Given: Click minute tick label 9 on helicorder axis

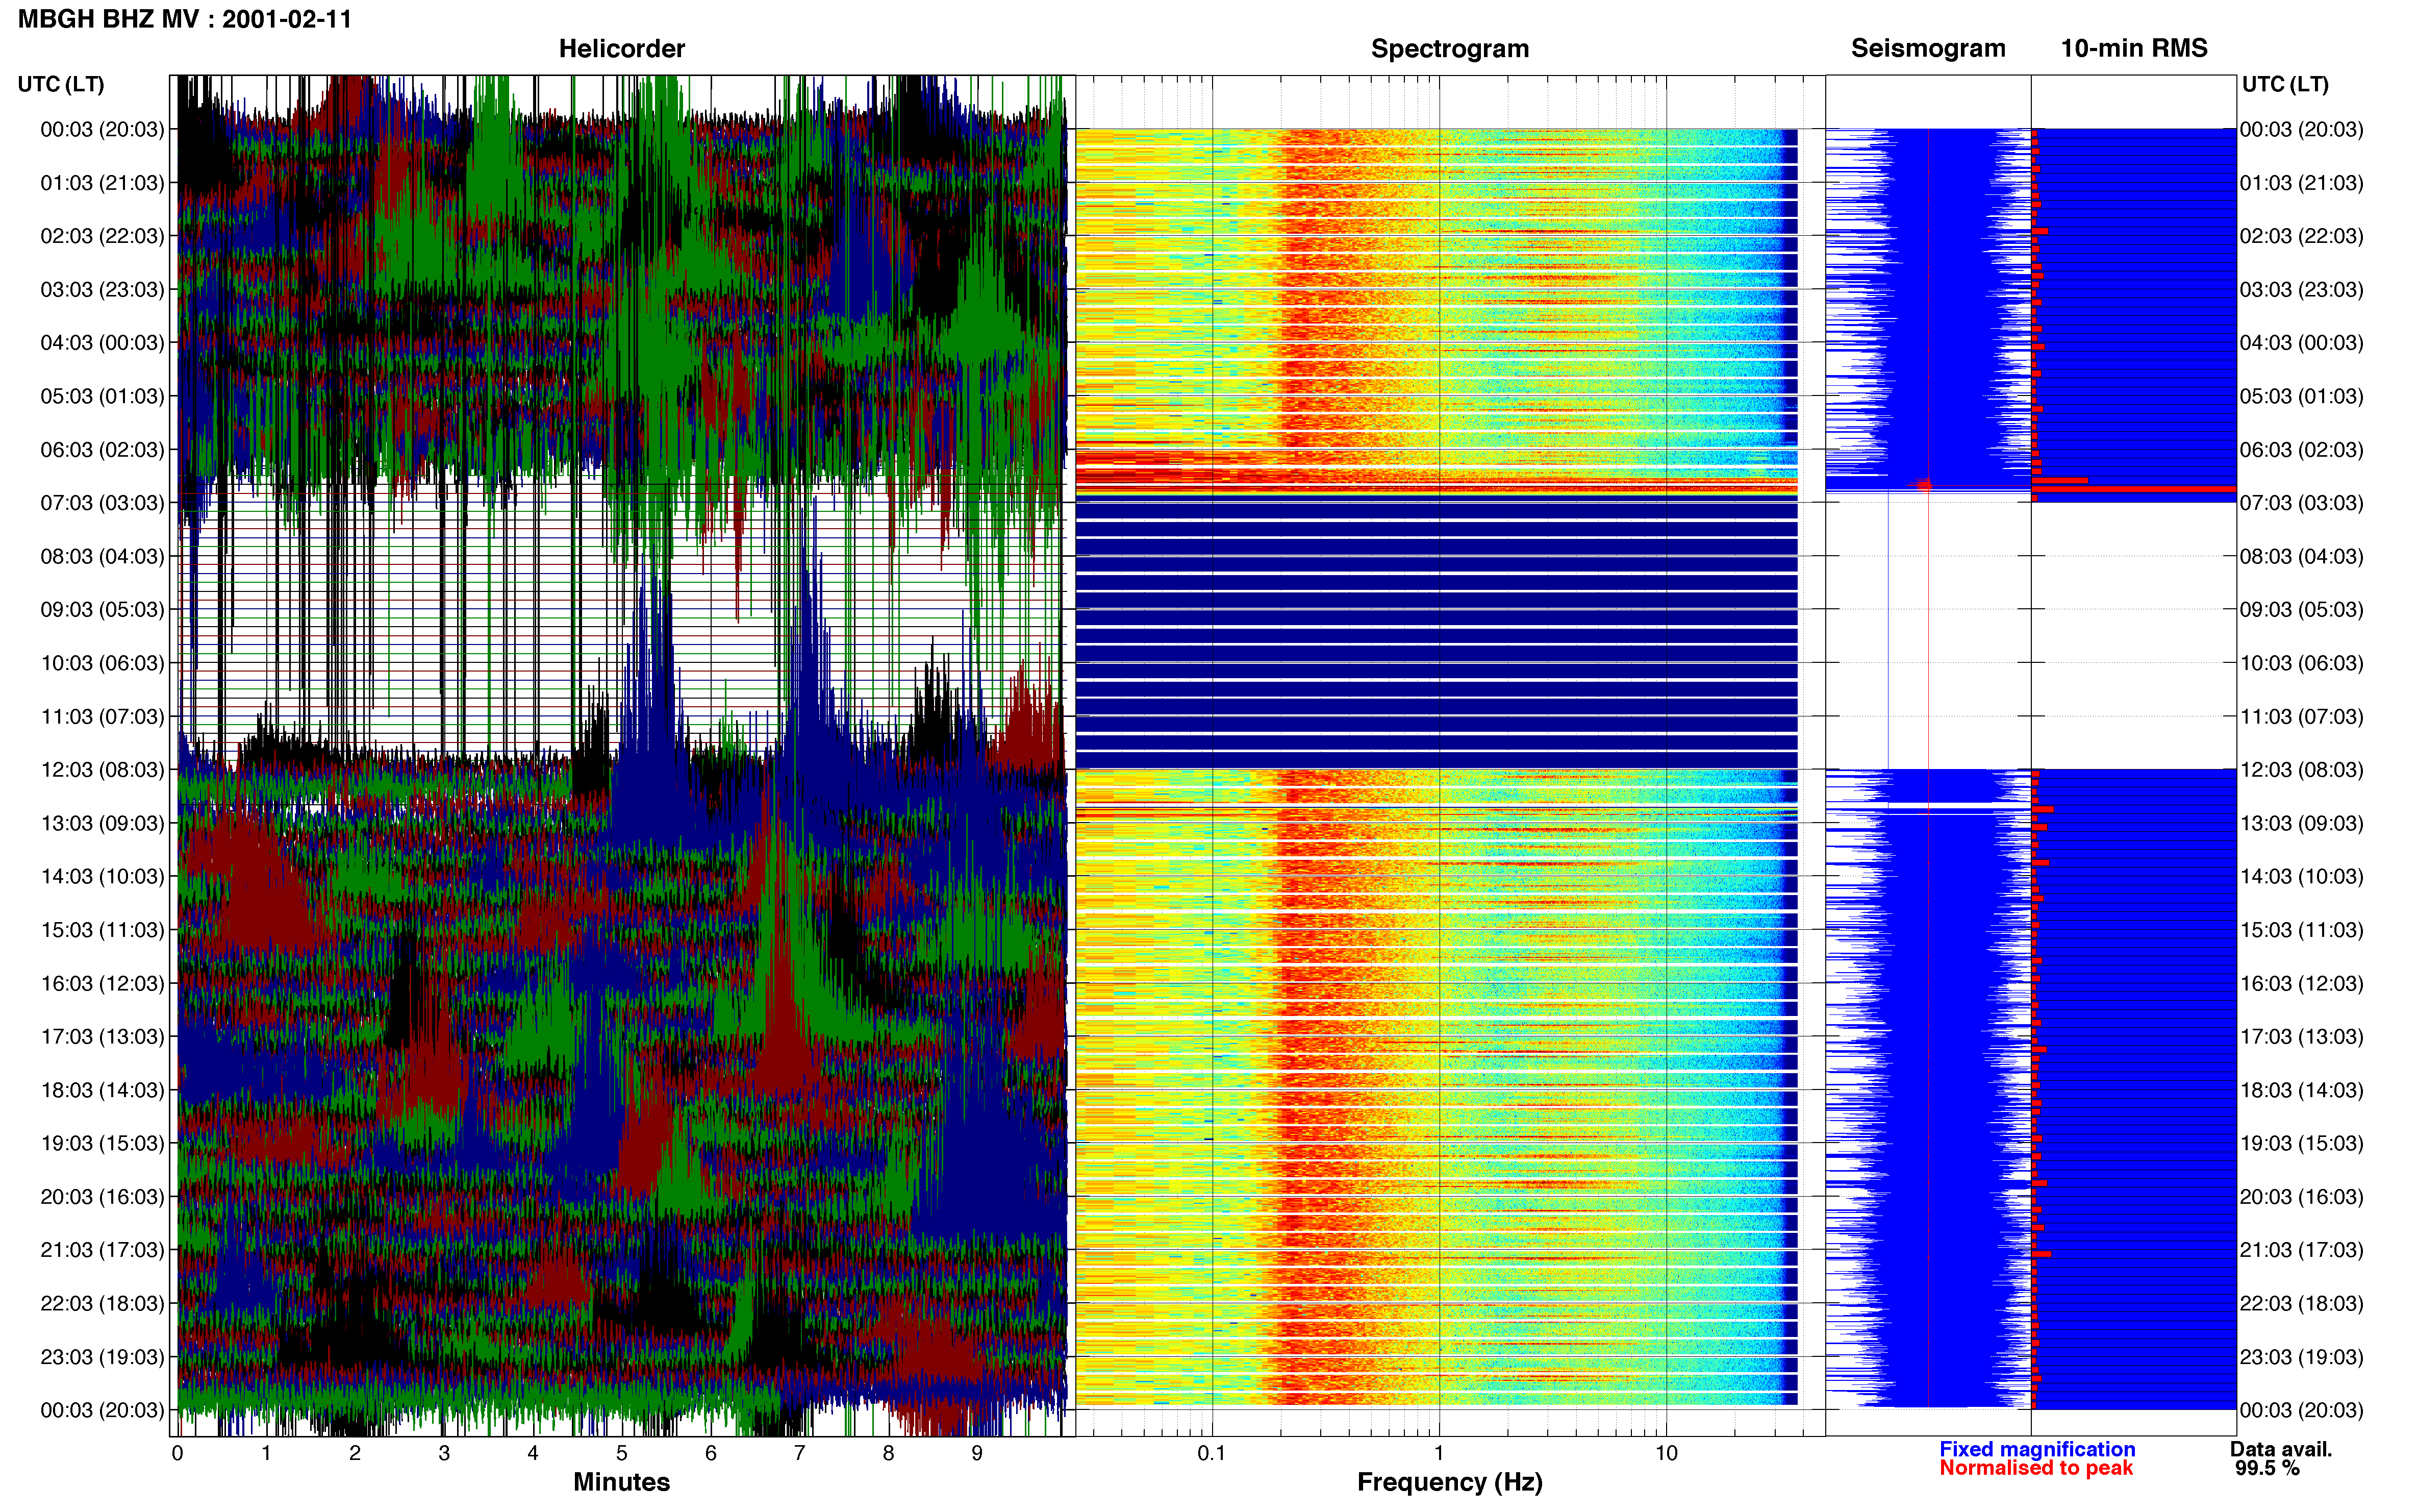Looking at the screenshot, I should (x=976, y=1453).
